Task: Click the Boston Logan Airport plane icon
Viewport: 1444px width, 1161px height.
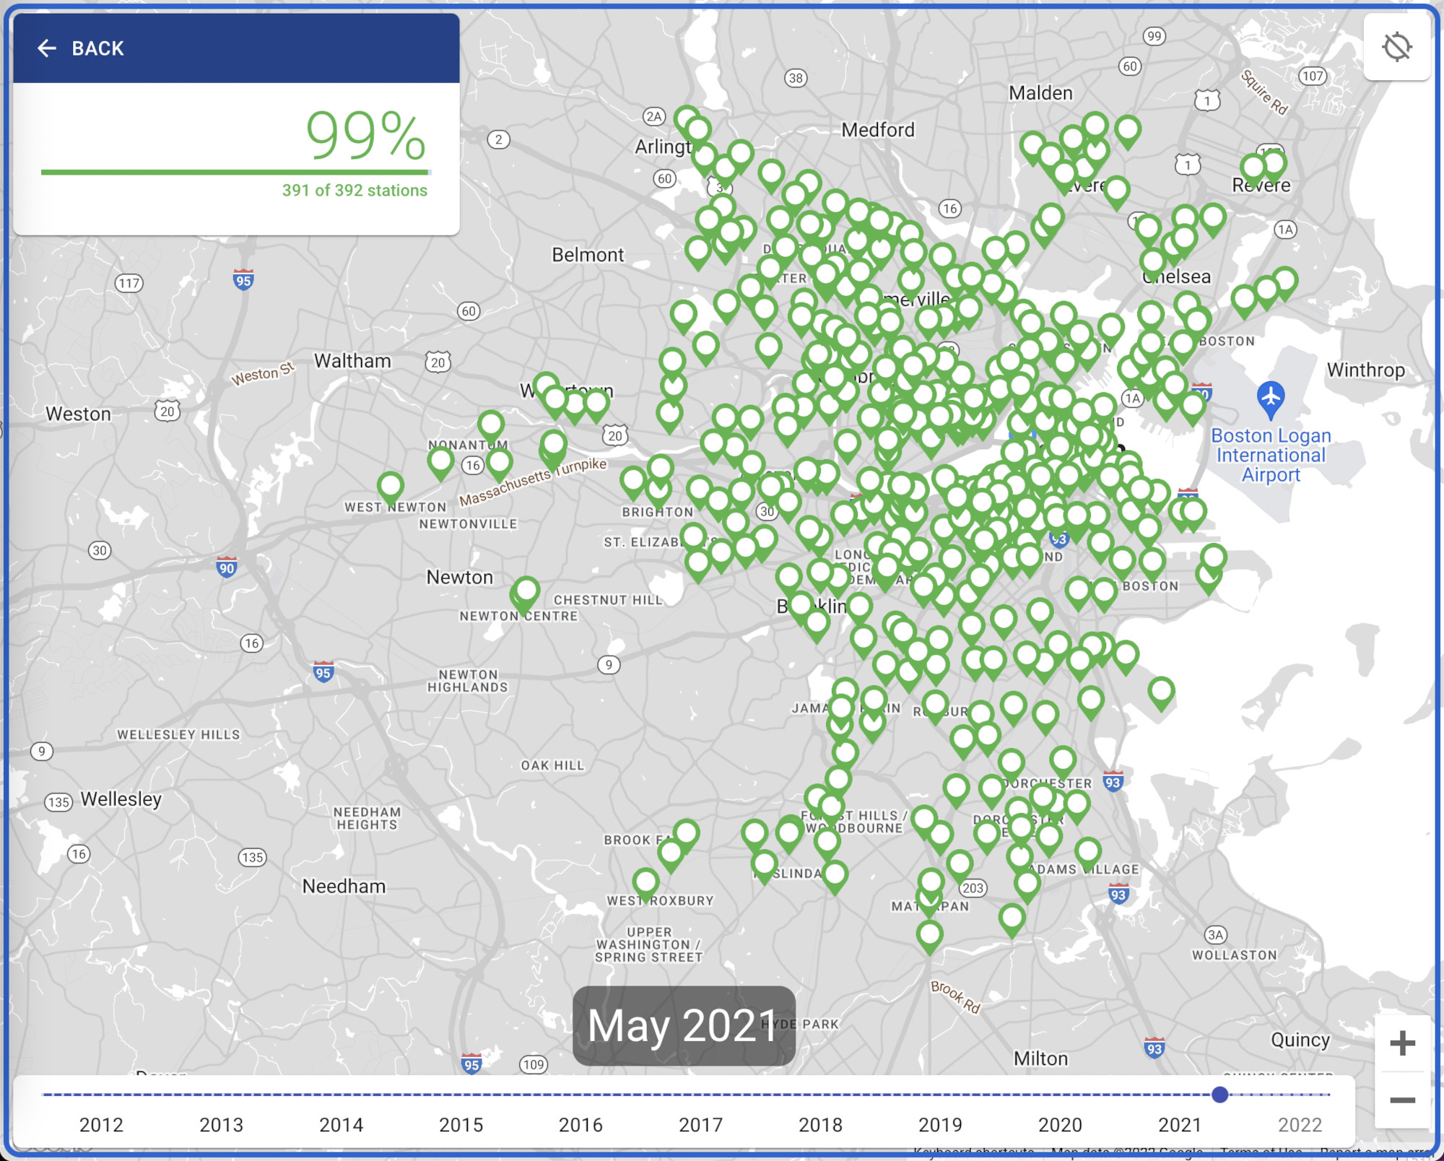Action: point(1270,397)
